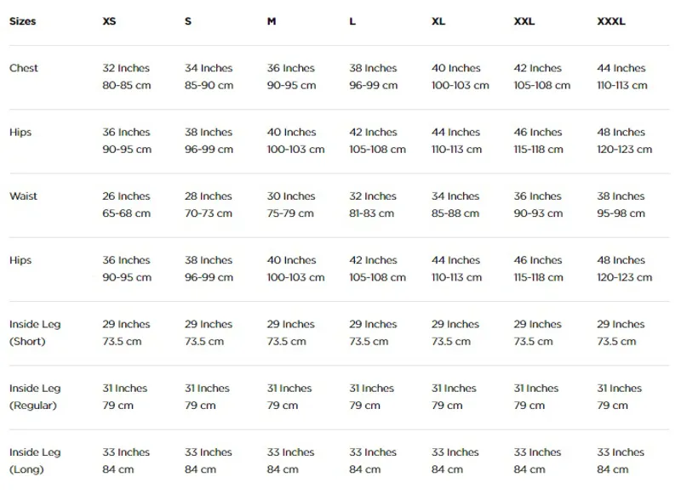
Task: Click the M size column header
Action: [x=272, y=21]
